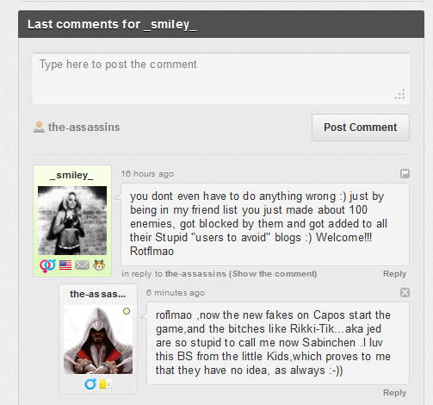
Task: Open _smiley_'s avatar picture
Action: point(72,221)
